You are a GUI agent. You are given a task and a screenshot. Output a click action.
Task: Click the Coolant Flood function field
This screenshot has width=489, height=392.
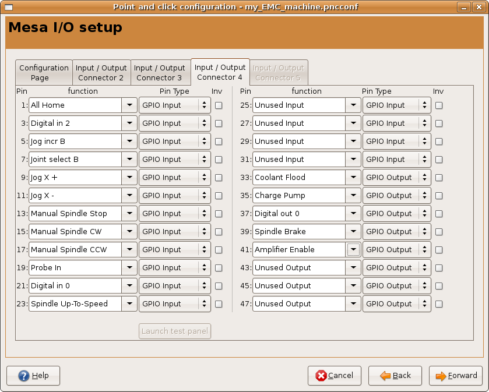[299, 177]
